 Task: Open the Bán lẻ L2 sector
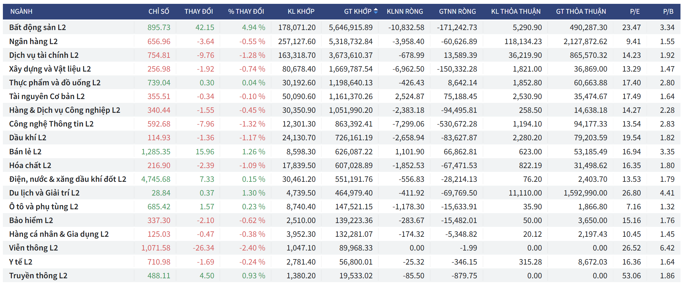click(x=25, y=152)
